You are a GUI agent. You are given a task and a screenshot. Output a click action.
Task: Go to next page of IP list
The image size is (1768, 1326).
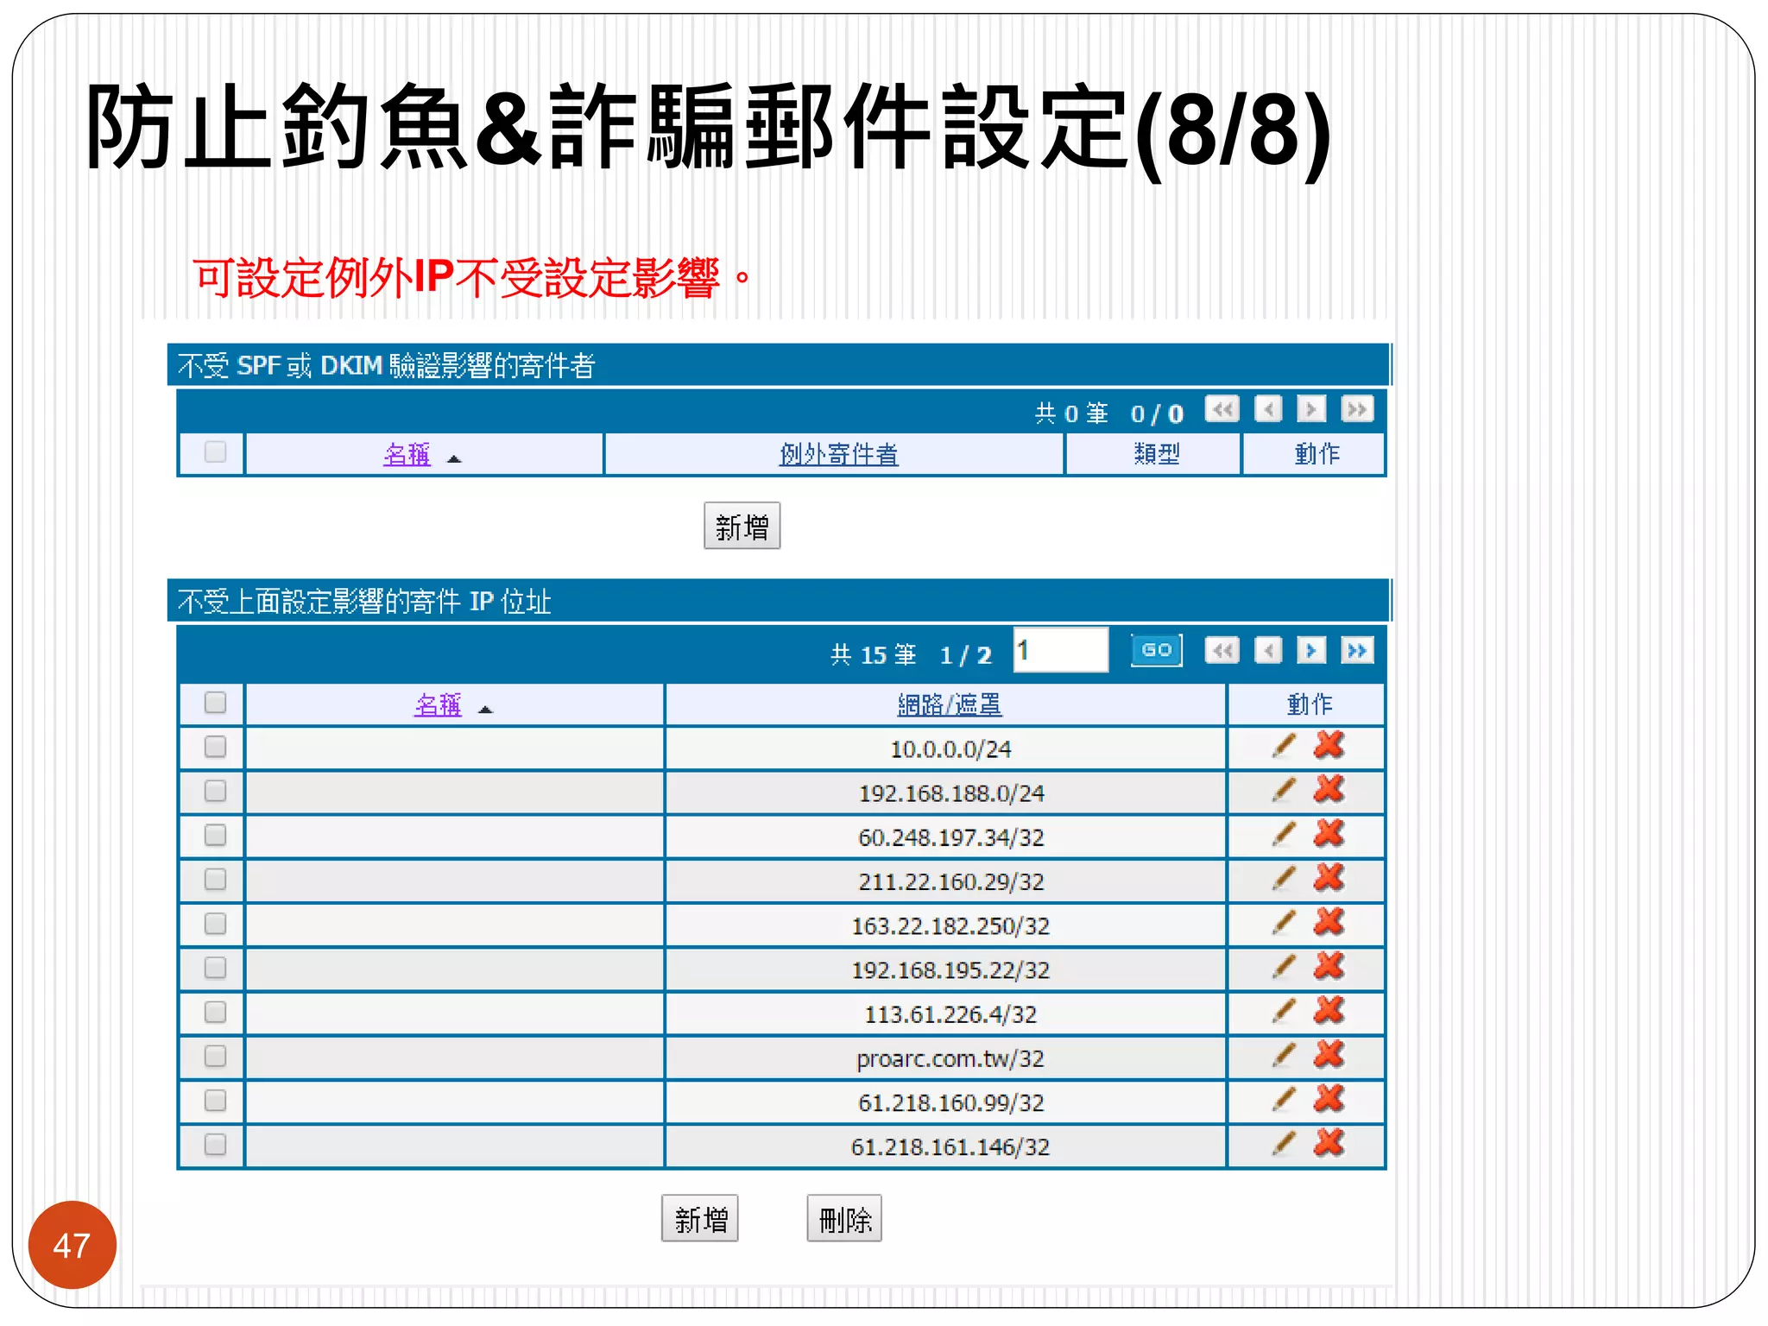coord(1311,650)
